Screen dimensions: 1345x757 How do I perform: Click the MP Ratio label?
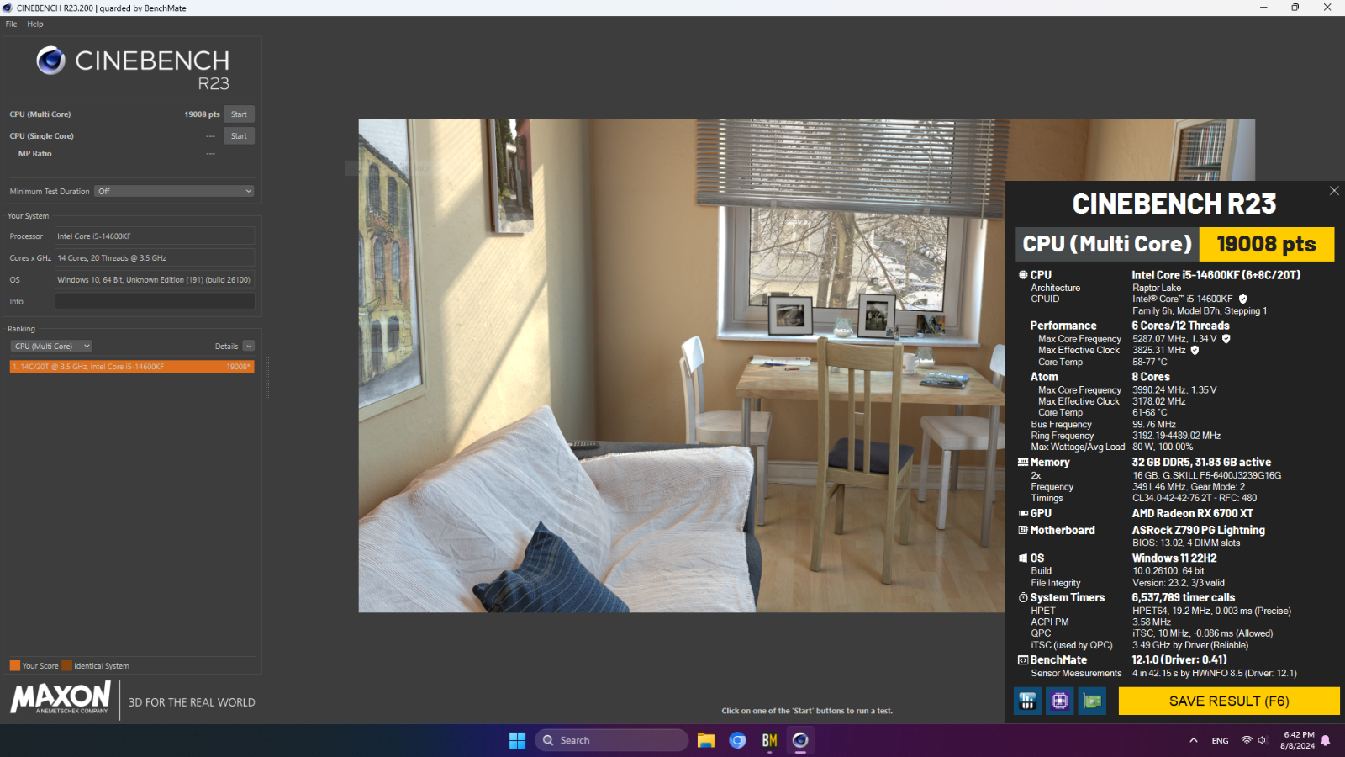(35, 154)
